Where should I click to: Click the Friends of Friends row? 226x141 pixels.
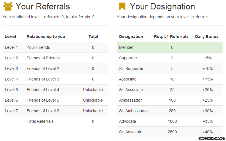[55, 58]
